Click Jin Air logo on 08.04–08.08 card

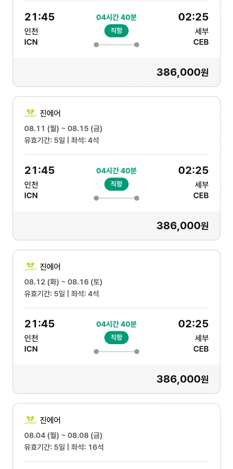(x=30, y=420)
